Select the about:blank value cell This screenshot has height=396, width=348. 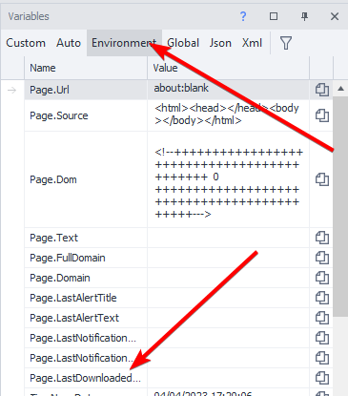[x=228, y=90]
